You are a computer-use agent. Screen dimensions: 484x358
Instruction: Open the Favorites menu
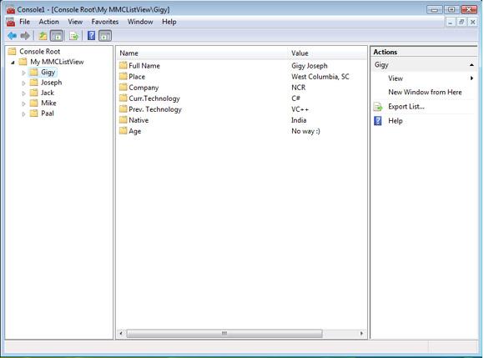click(105, 22)
